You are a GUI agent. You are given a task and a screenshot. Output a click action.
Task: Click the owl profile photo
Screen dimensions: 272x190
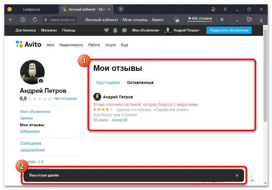point(32,72)
